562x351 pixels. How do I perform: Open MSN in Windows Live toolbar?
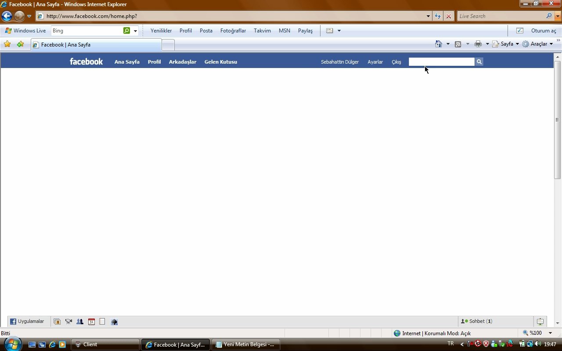click(285, 31)
